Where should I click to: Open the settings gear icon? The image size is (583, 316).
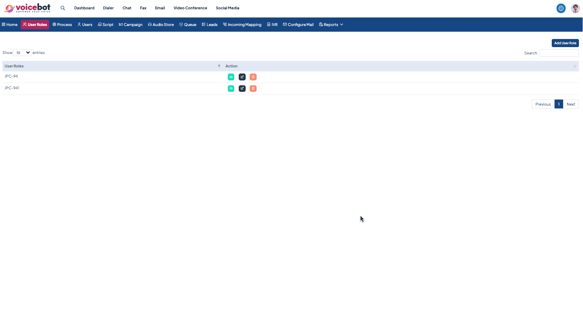(561, 8)
